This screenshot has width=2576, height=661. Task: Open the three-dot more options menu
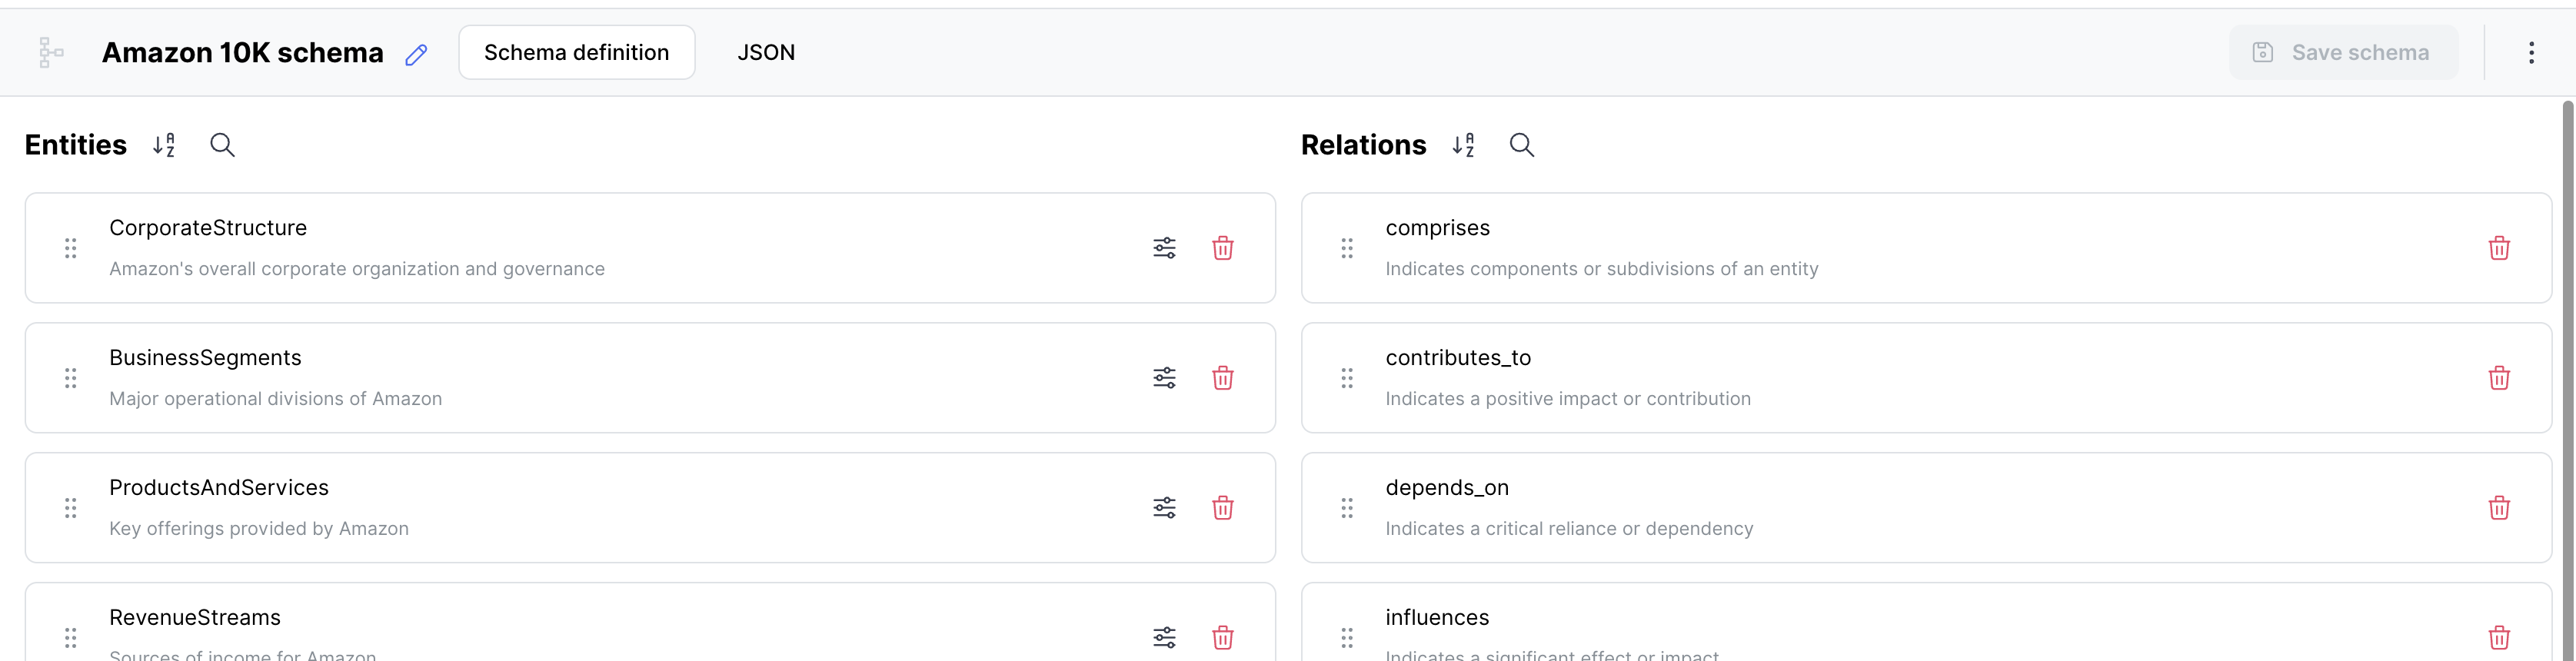click(x=2531, y=52)
